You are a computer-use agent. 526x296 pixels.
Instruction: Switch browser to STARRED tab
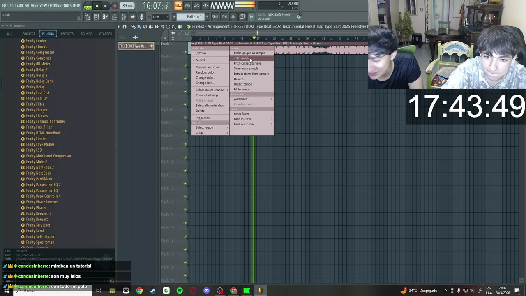106,34
